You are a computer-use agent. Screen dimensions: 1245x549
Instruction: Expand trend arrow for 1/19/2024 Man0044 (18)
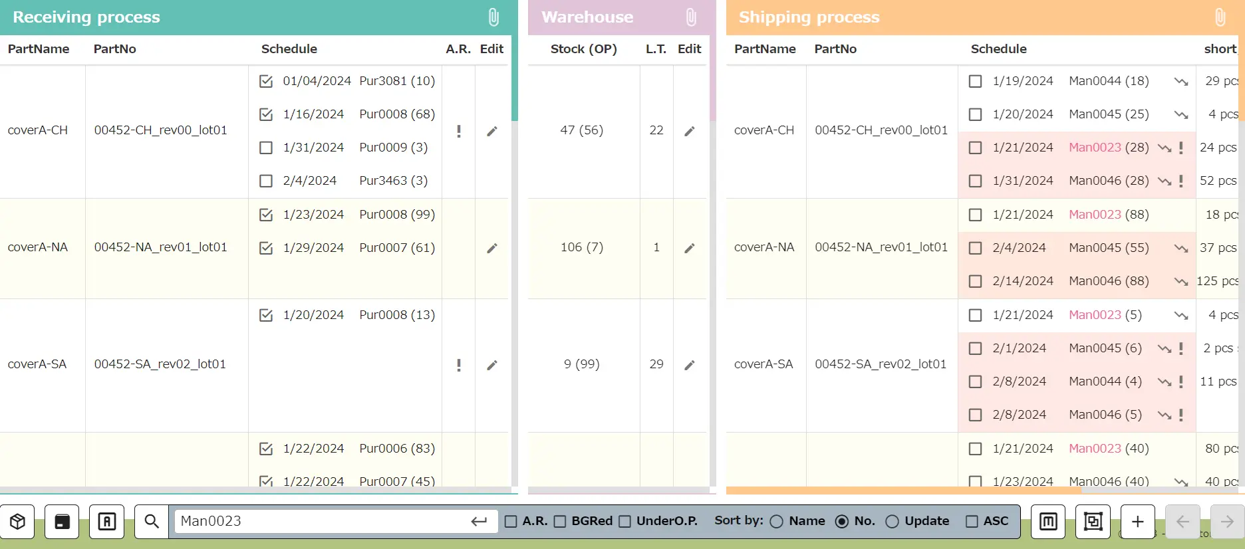pyautogui.click(x=1180, y=81)
